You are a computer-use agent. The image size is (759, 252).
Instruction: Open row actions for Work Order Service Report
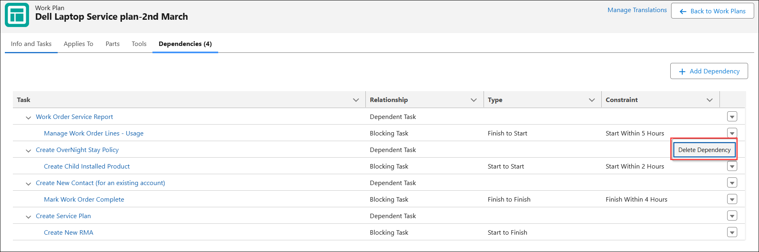(732, 117)
